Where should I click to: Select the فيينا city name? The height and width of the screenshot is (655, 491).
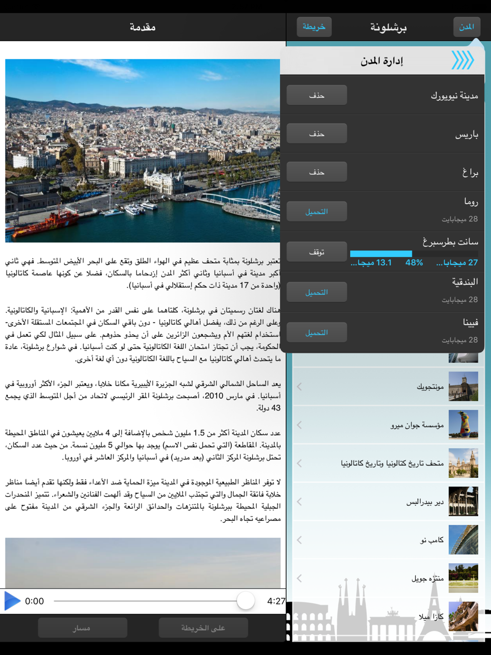click(470, 323)
